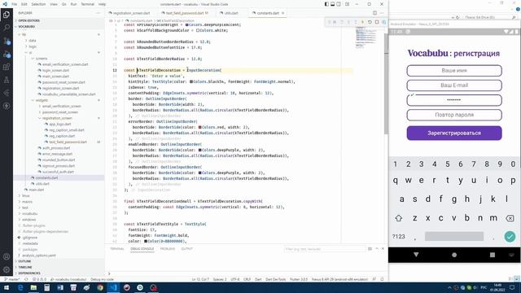Toggle primary sidebar layout icon in title bar
Viewport: 521px width, 293px height.
326,4
